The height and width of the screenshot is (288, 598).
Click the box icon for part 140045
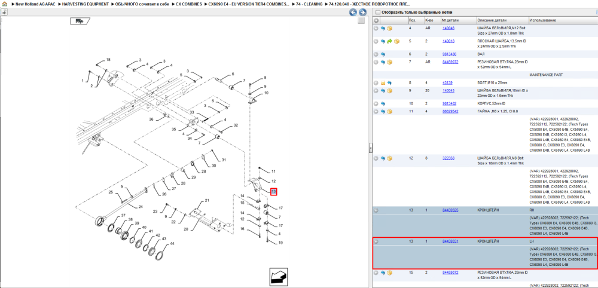click(390, 91)
